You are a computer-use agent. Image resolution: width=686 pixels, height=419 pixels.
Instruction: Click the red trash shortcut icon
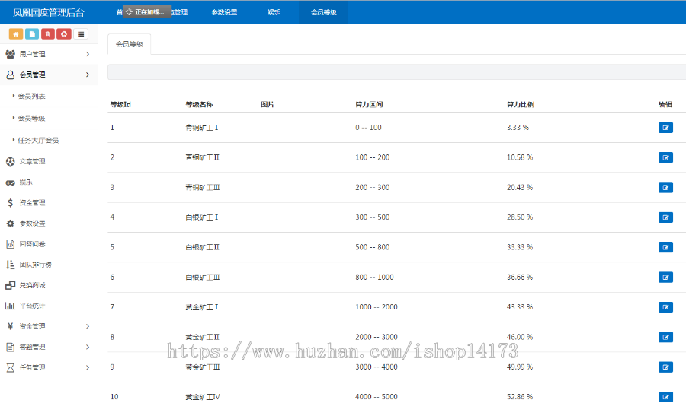(48, 34)
